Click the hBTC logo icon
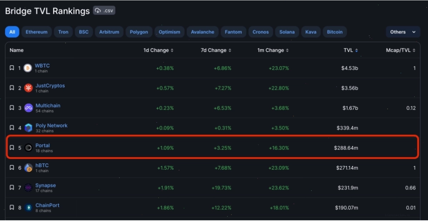Image resolution: width=428 pixels, height=221 pixels. pyautogui.click(x=28, y=167)
